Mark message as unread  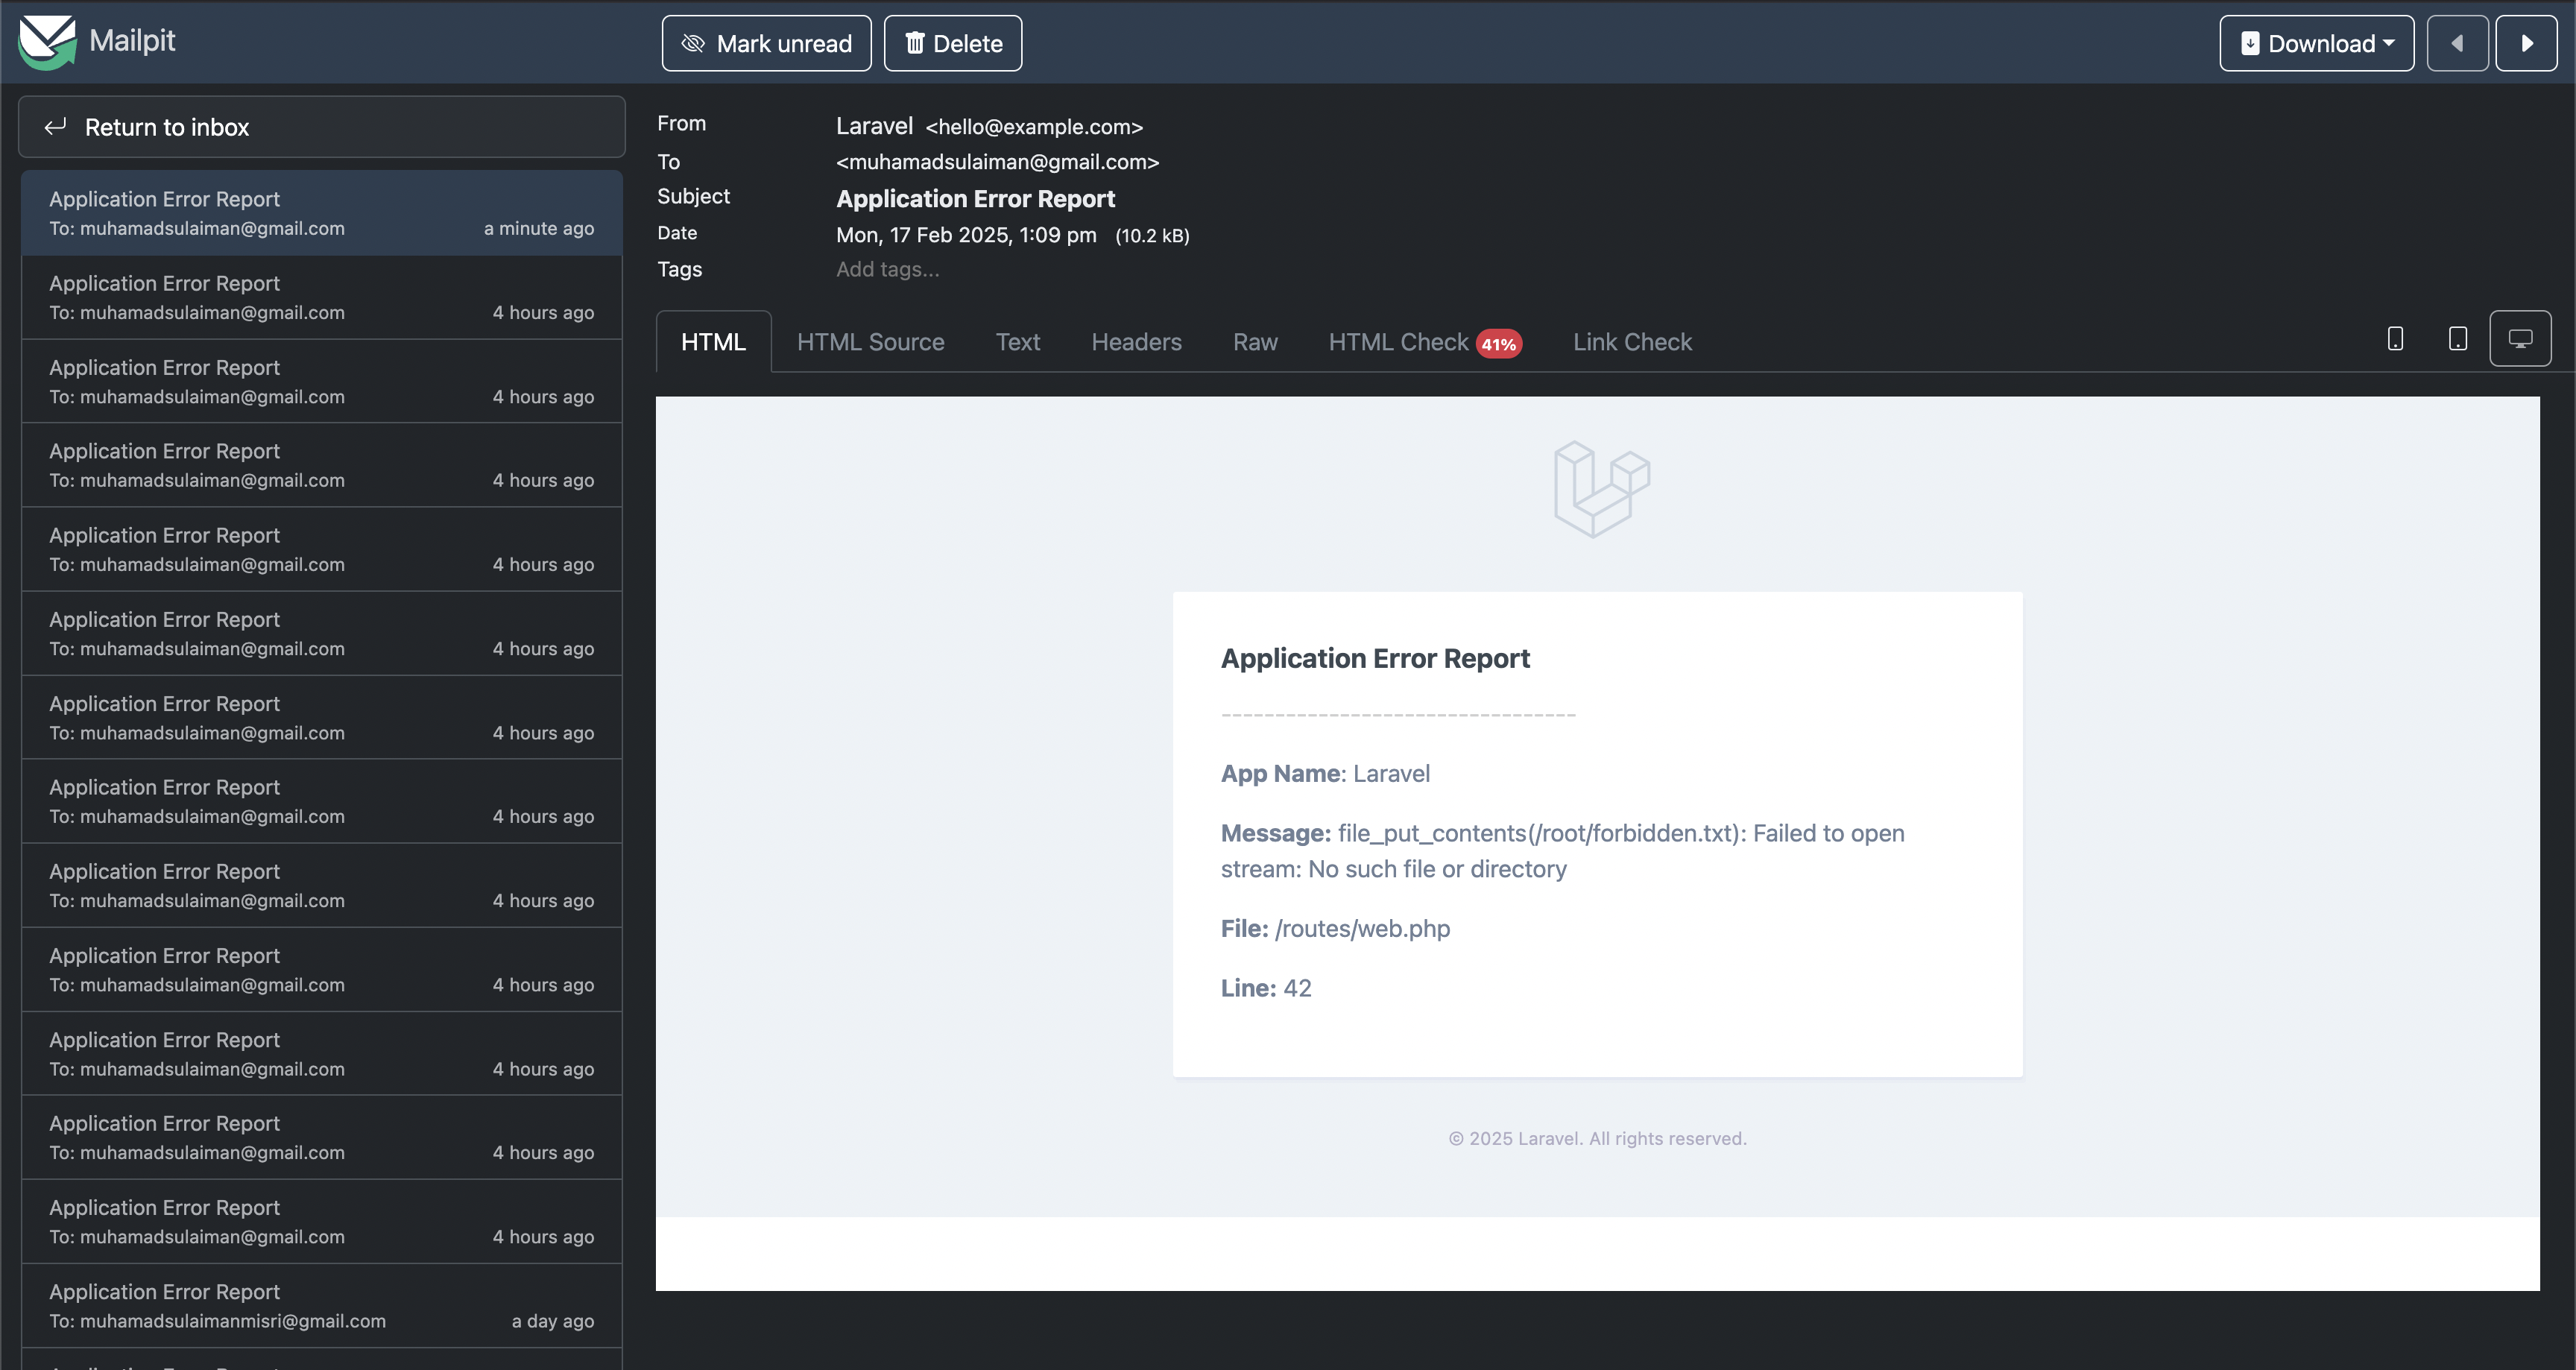pyautogui.click(x=766, y=43)
